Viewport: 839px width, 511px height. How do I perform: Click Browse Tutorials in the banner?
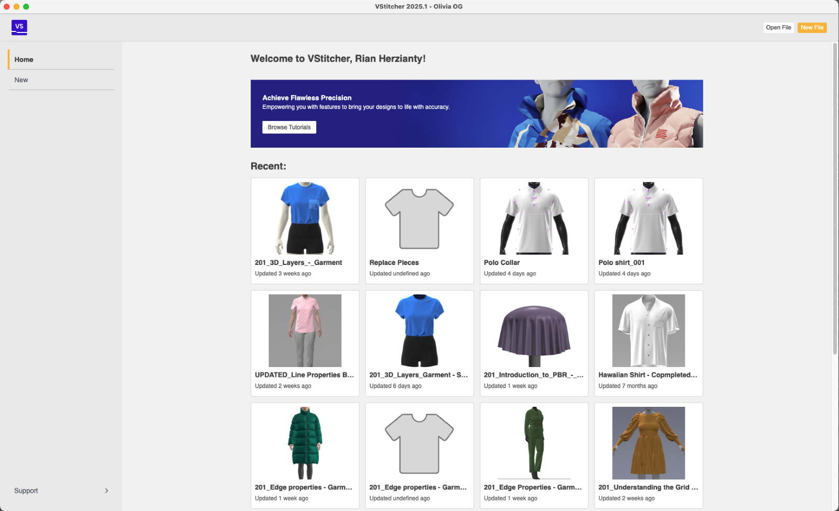289,127
